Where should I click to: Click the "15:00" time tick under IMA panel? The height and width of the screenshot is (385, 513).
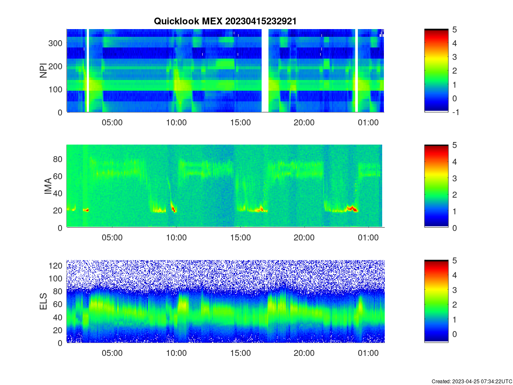(x=240, y=238)
